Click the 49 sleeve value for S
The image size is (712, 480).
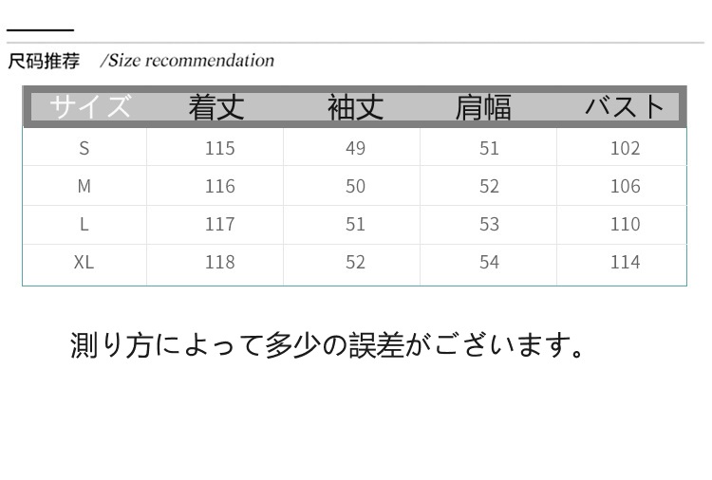(x=355, y=148)
